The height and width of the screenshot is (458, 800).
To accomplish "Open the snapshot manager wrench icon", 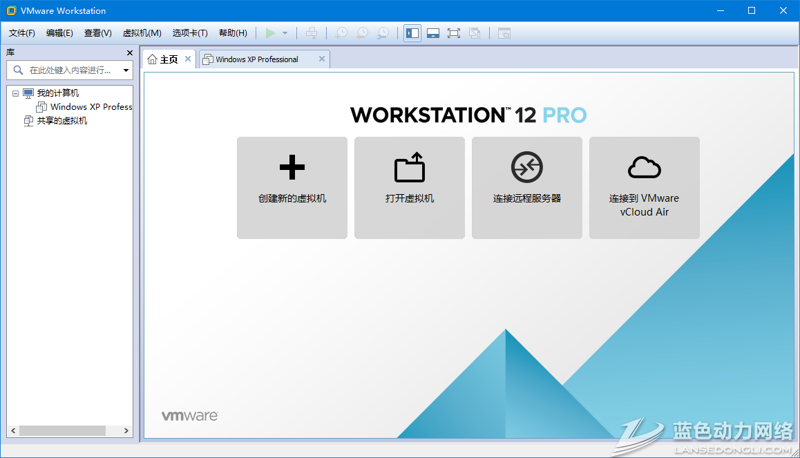I will (x=383, y=33).
